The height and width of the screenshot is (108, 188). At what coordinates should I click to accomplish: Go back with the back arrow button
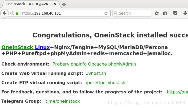click(5, 13)
